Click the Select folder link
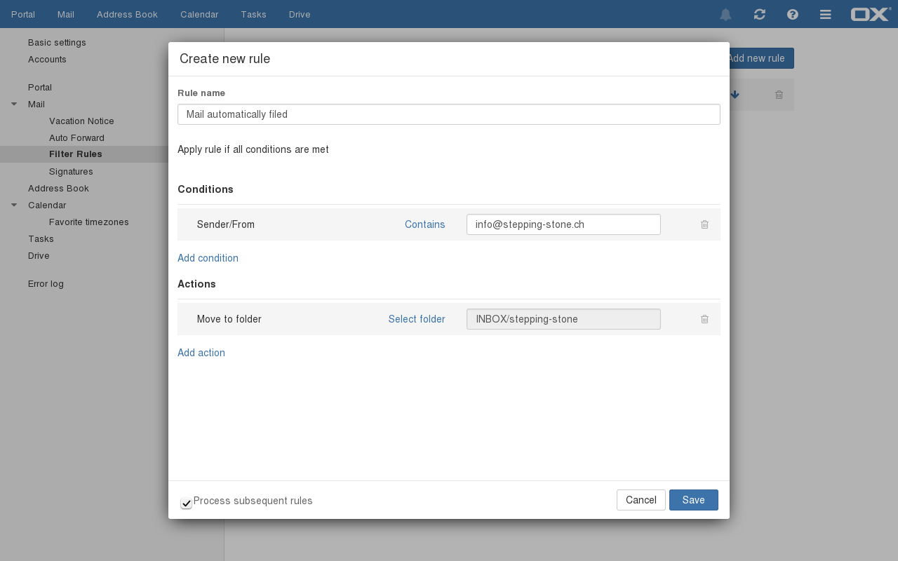Screen dimensions: 898x561 [x=417, y=319]
